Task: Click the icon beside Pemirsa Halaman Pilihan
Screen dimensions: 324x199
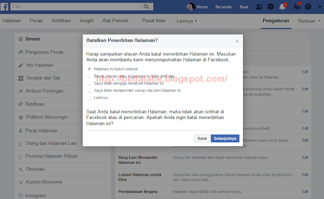Action: tap(20, 156)
